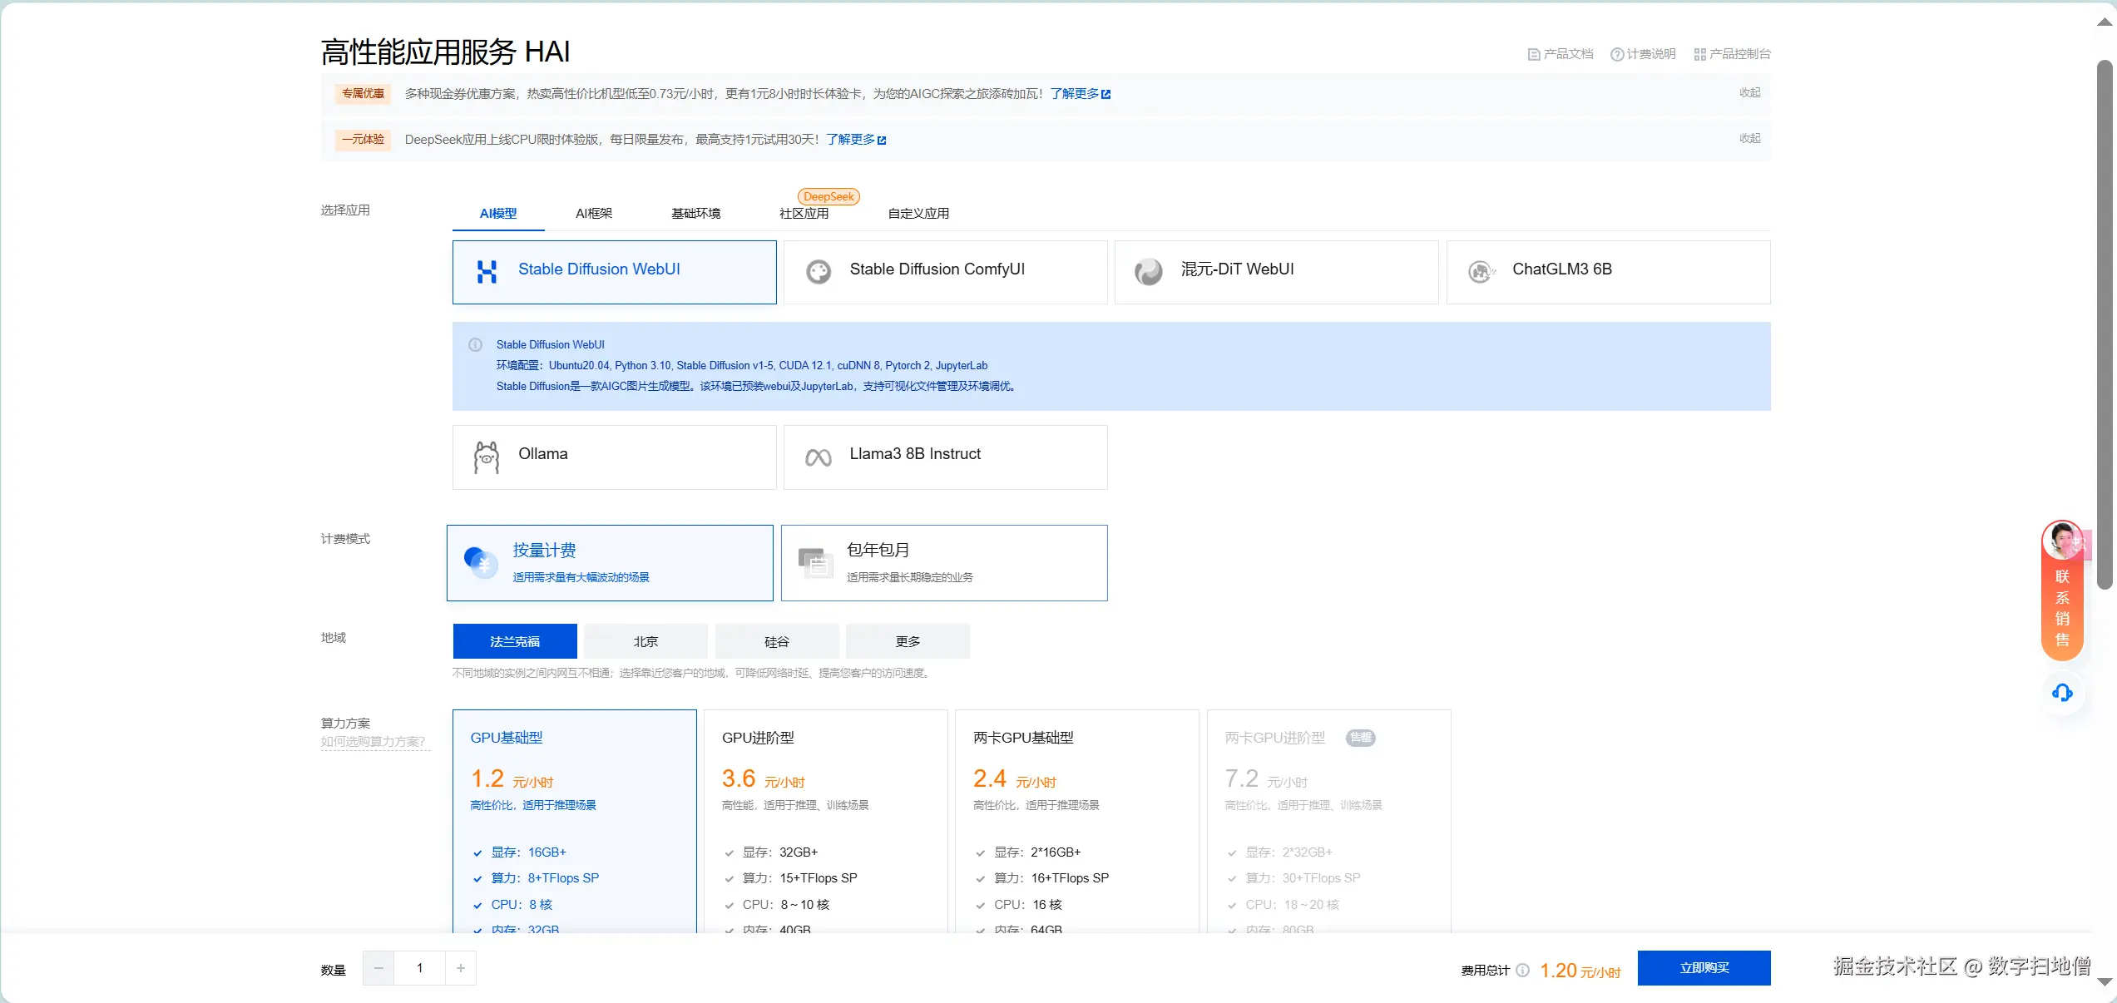Click the 联系销售 avatar icon
Screen dimensions: 2117x1003
tap(2062, 541)
